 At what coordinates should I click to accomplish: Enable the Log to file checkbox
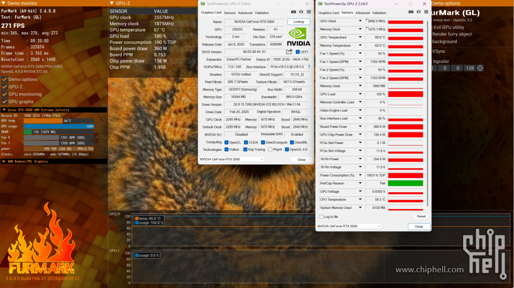321,217
